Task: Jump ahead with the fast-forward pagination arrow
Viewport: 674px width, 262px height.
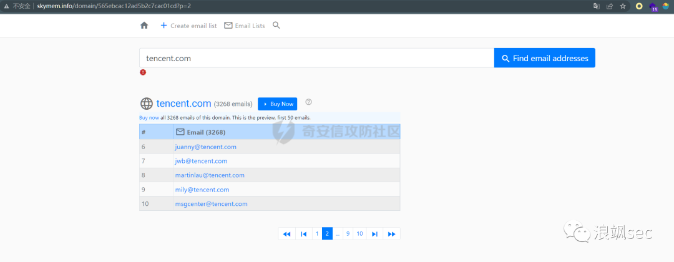Action: point(391,234)
